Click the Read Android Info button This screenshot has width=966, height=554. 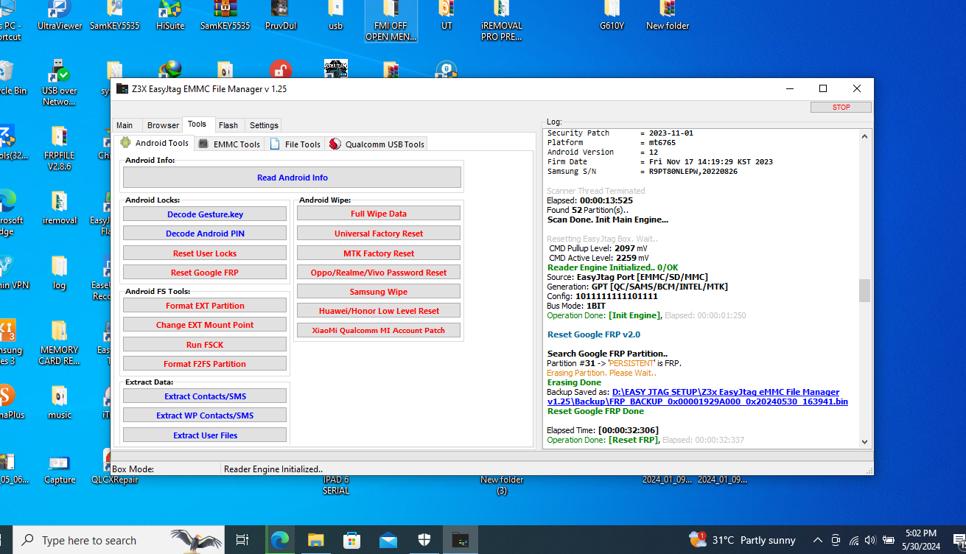click(292, 178)
